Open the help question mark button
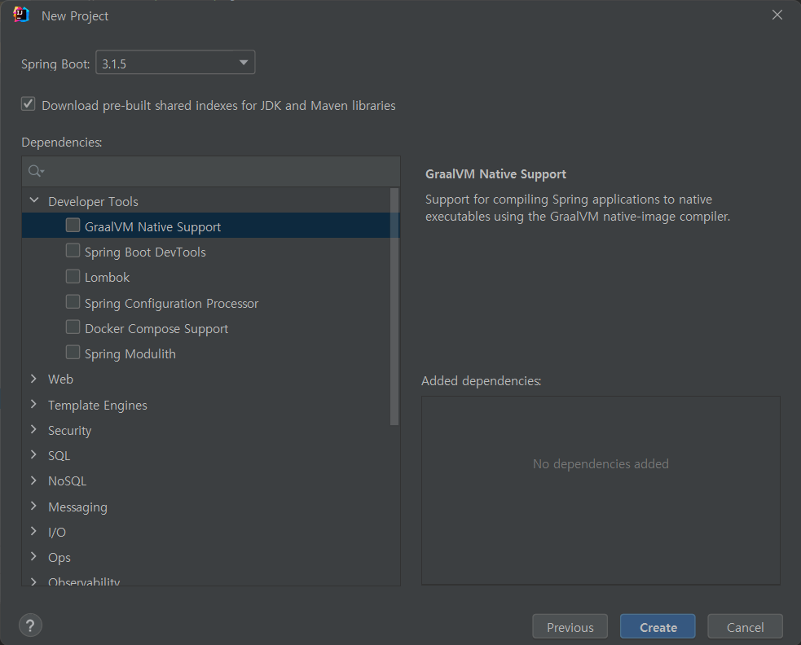801x645 pixels. (30, 625)
